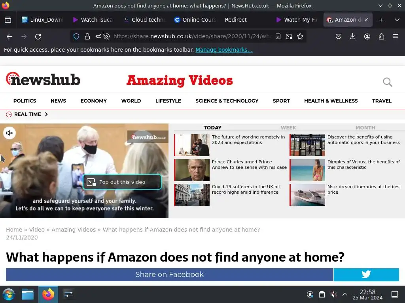Open the SPORT section
405x303 pixels.
pos(281,101)
